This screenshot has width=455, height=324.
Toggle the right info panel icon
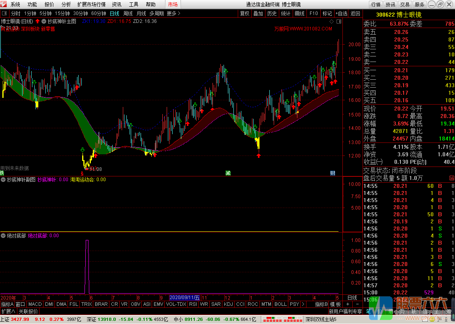coord(338,21)
